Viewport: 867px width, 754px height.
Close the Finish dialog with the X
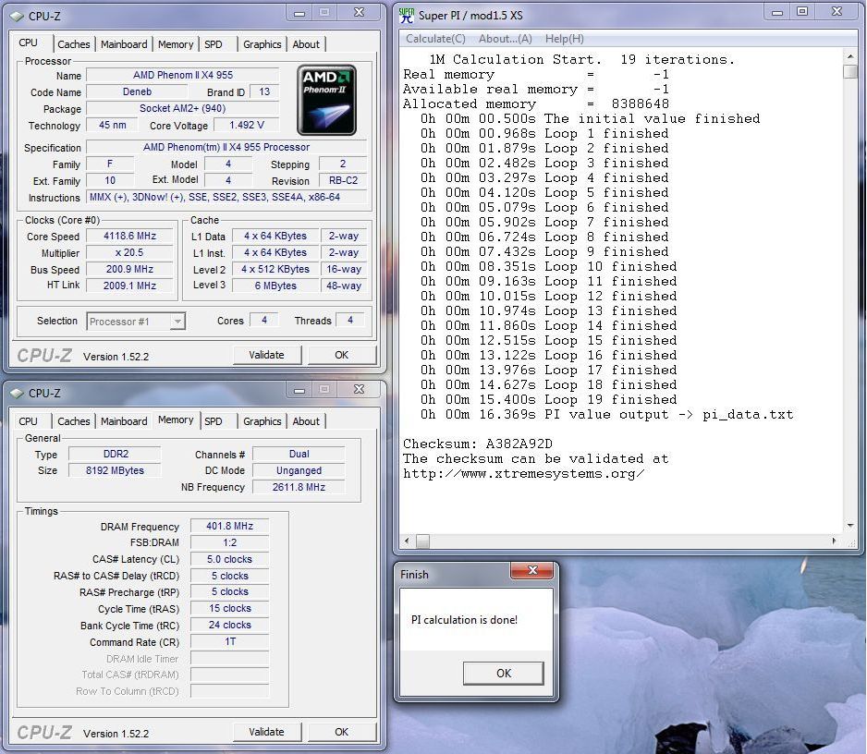pyautogui.click(x=531, y=570)
